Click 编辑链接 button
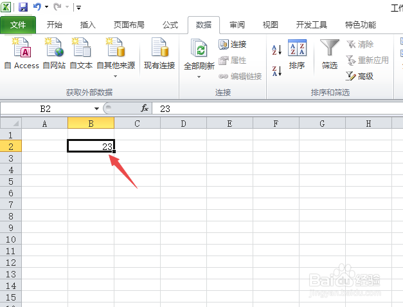Image resolution: width=403 pixels, height=307 pixels. [x=240, y=77]
